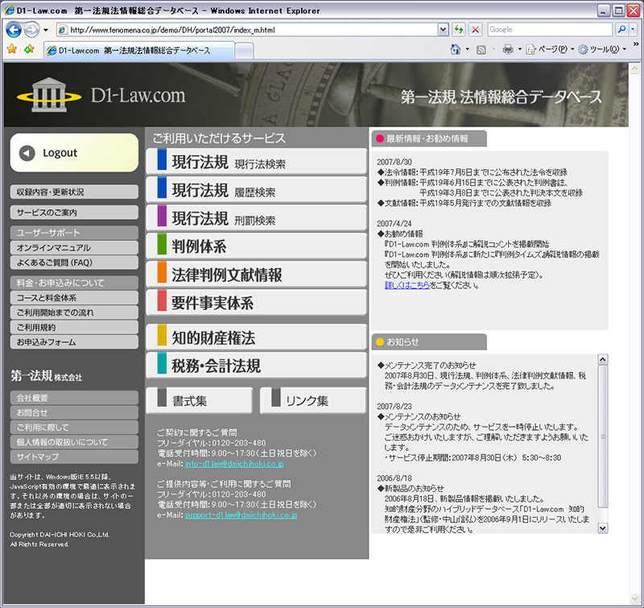Open 現行法規 現行法検索 service
The image size is (644, 608).
coord(256,161)
